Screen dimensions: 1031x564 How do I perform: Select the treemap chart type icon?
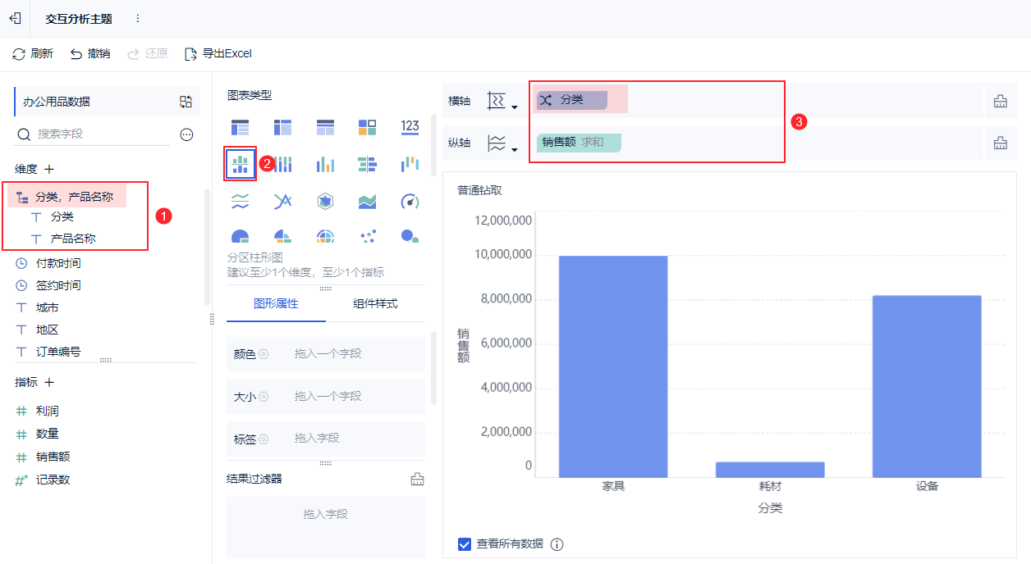(x=368, y=127)
